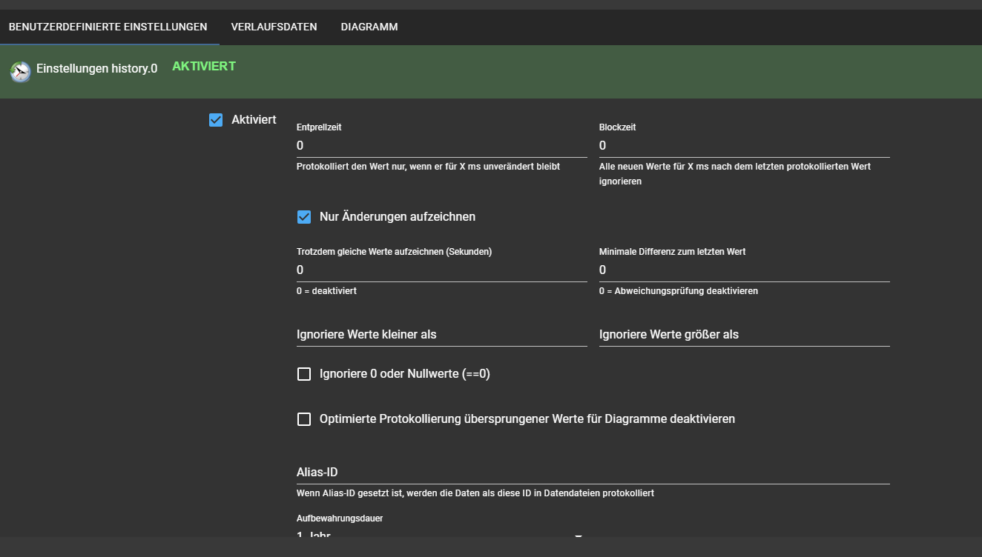
Task: Open the Verlaufsdaten tab
Action: click(274, 27)
